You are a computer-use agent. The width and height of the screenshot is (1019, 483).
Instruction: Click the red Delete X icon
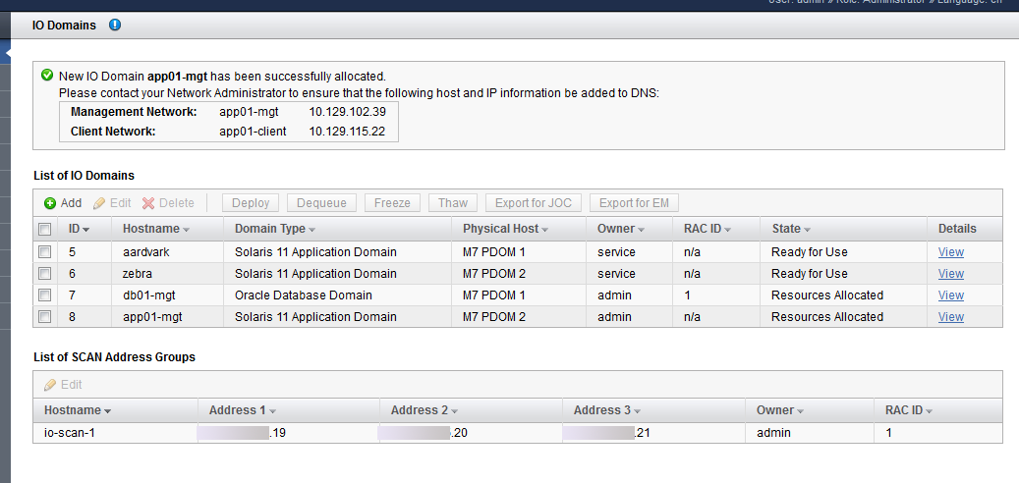point(148,203)
